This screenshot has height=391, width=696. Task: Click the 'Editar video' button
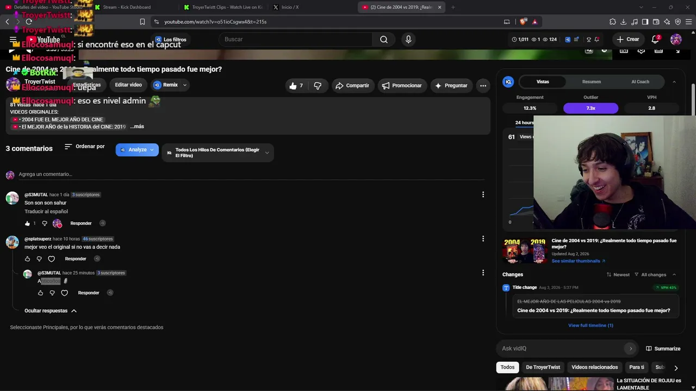pyautogui.click(x=128, y=85)
